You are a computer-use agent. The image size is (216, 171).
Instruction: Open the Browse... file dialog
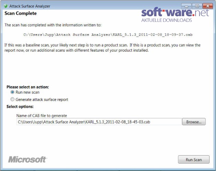pos(194,122)
